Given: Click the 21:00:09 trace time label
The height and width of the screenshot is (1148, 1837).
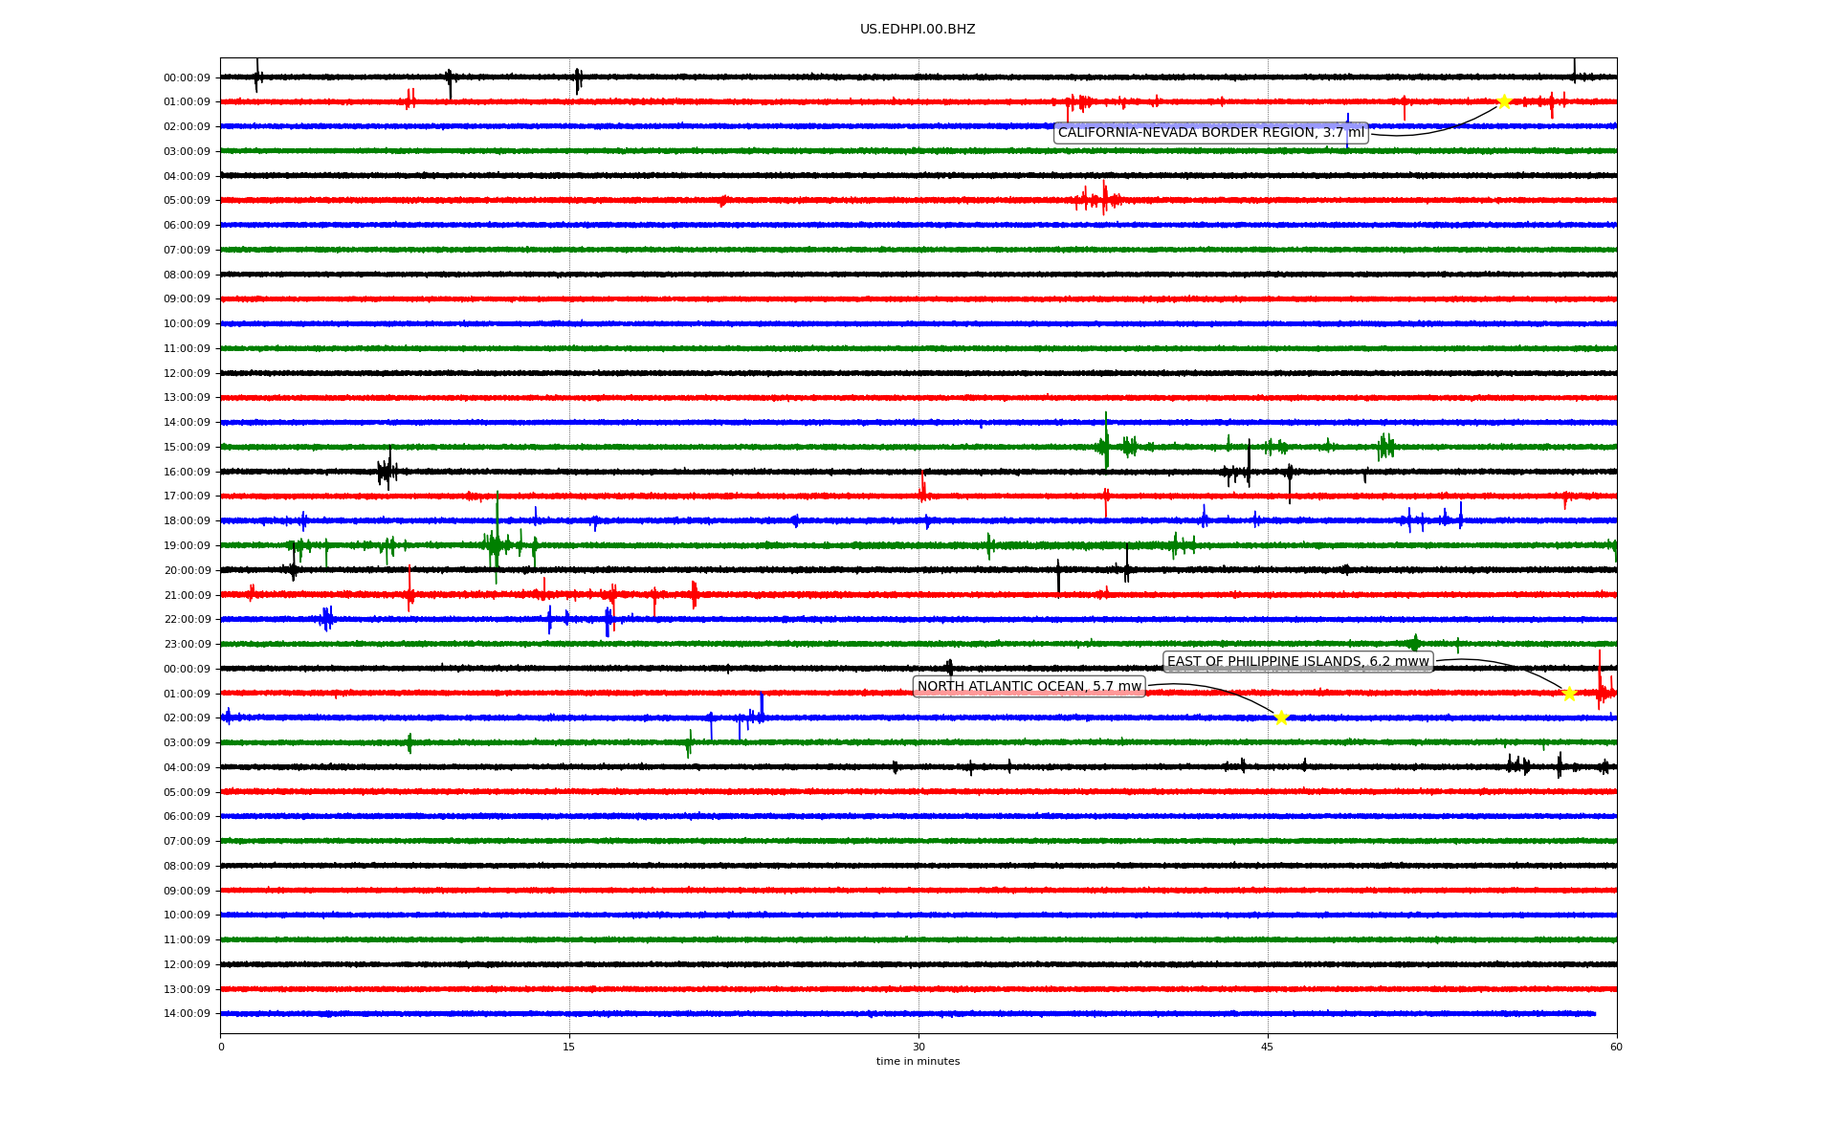Looking at the screenshot, I should 187,596.
